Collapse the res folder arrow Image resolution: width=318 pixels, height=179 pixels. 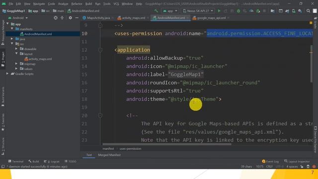[x=12, y=44]
